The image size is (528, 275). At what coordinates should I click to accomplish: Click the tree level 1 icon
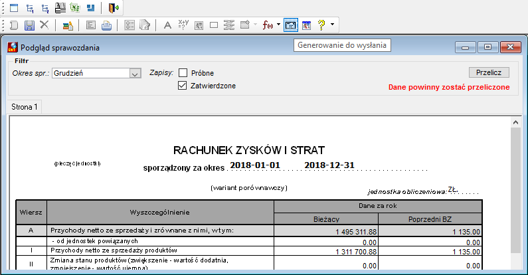point(30,8)
